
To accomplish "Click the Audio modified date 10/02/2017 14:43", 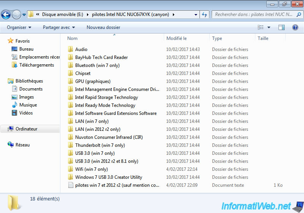I will [183, 49].
